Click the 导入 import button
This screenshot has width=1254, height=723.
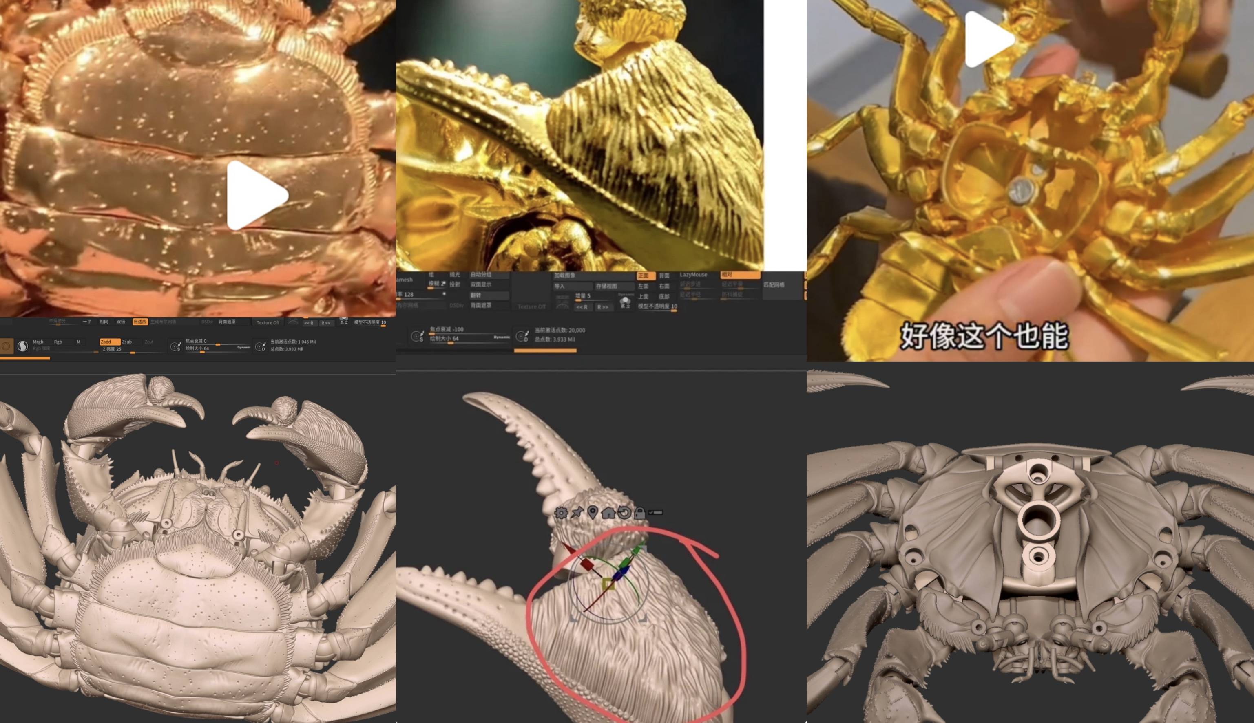click(571, 286)
